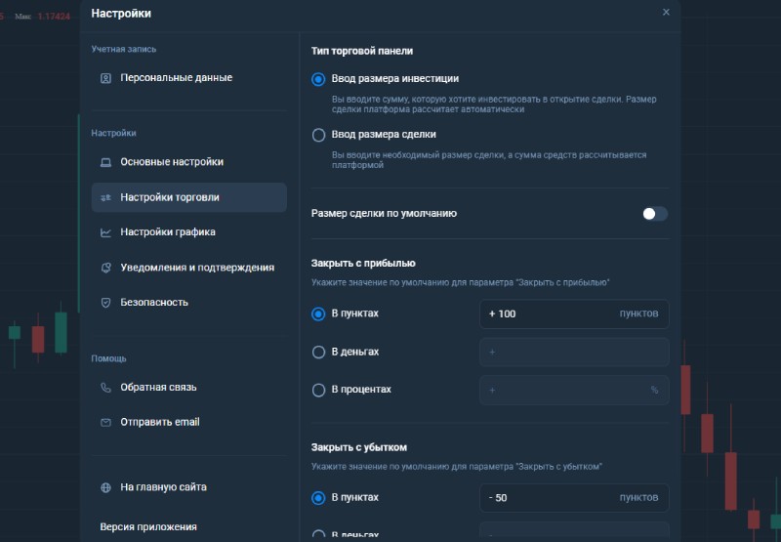Image resolution: width=781 pixels, height=542 pixels.
Task: Select Ввод размера инвестиции radio option
Action: pos(318,79)
